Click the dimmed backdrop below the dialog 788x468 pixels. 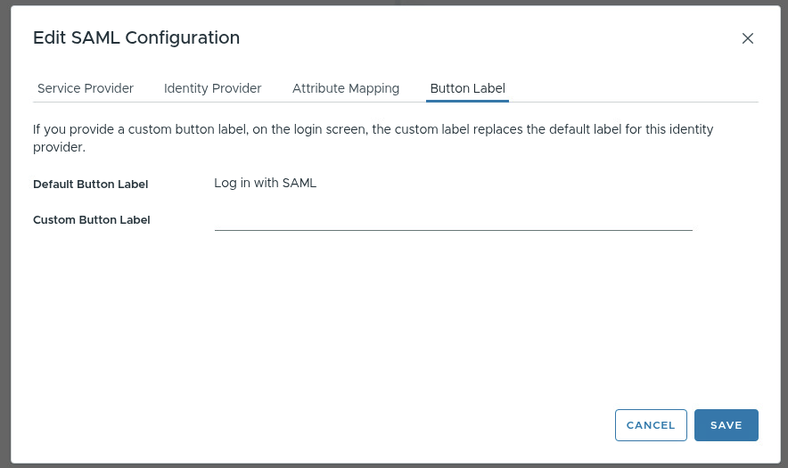coord(392,465)
